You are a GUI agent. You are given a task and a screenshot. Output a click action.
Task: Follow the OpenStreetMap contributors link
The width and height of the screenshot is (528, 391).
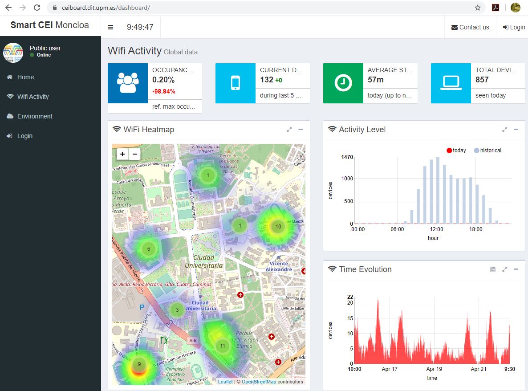[260, 381]
